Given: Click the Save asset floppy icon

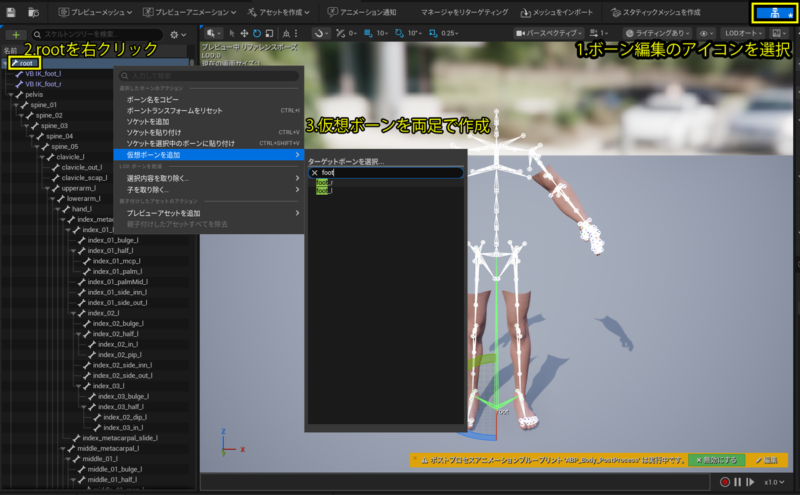Looking at the screenshot, I should coord(11,12).
